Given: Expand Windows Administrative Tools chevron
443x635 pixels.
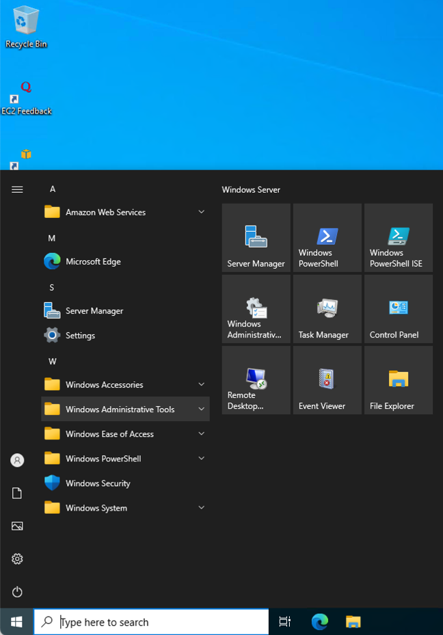Looking at the screenshot, I should 201,409.
